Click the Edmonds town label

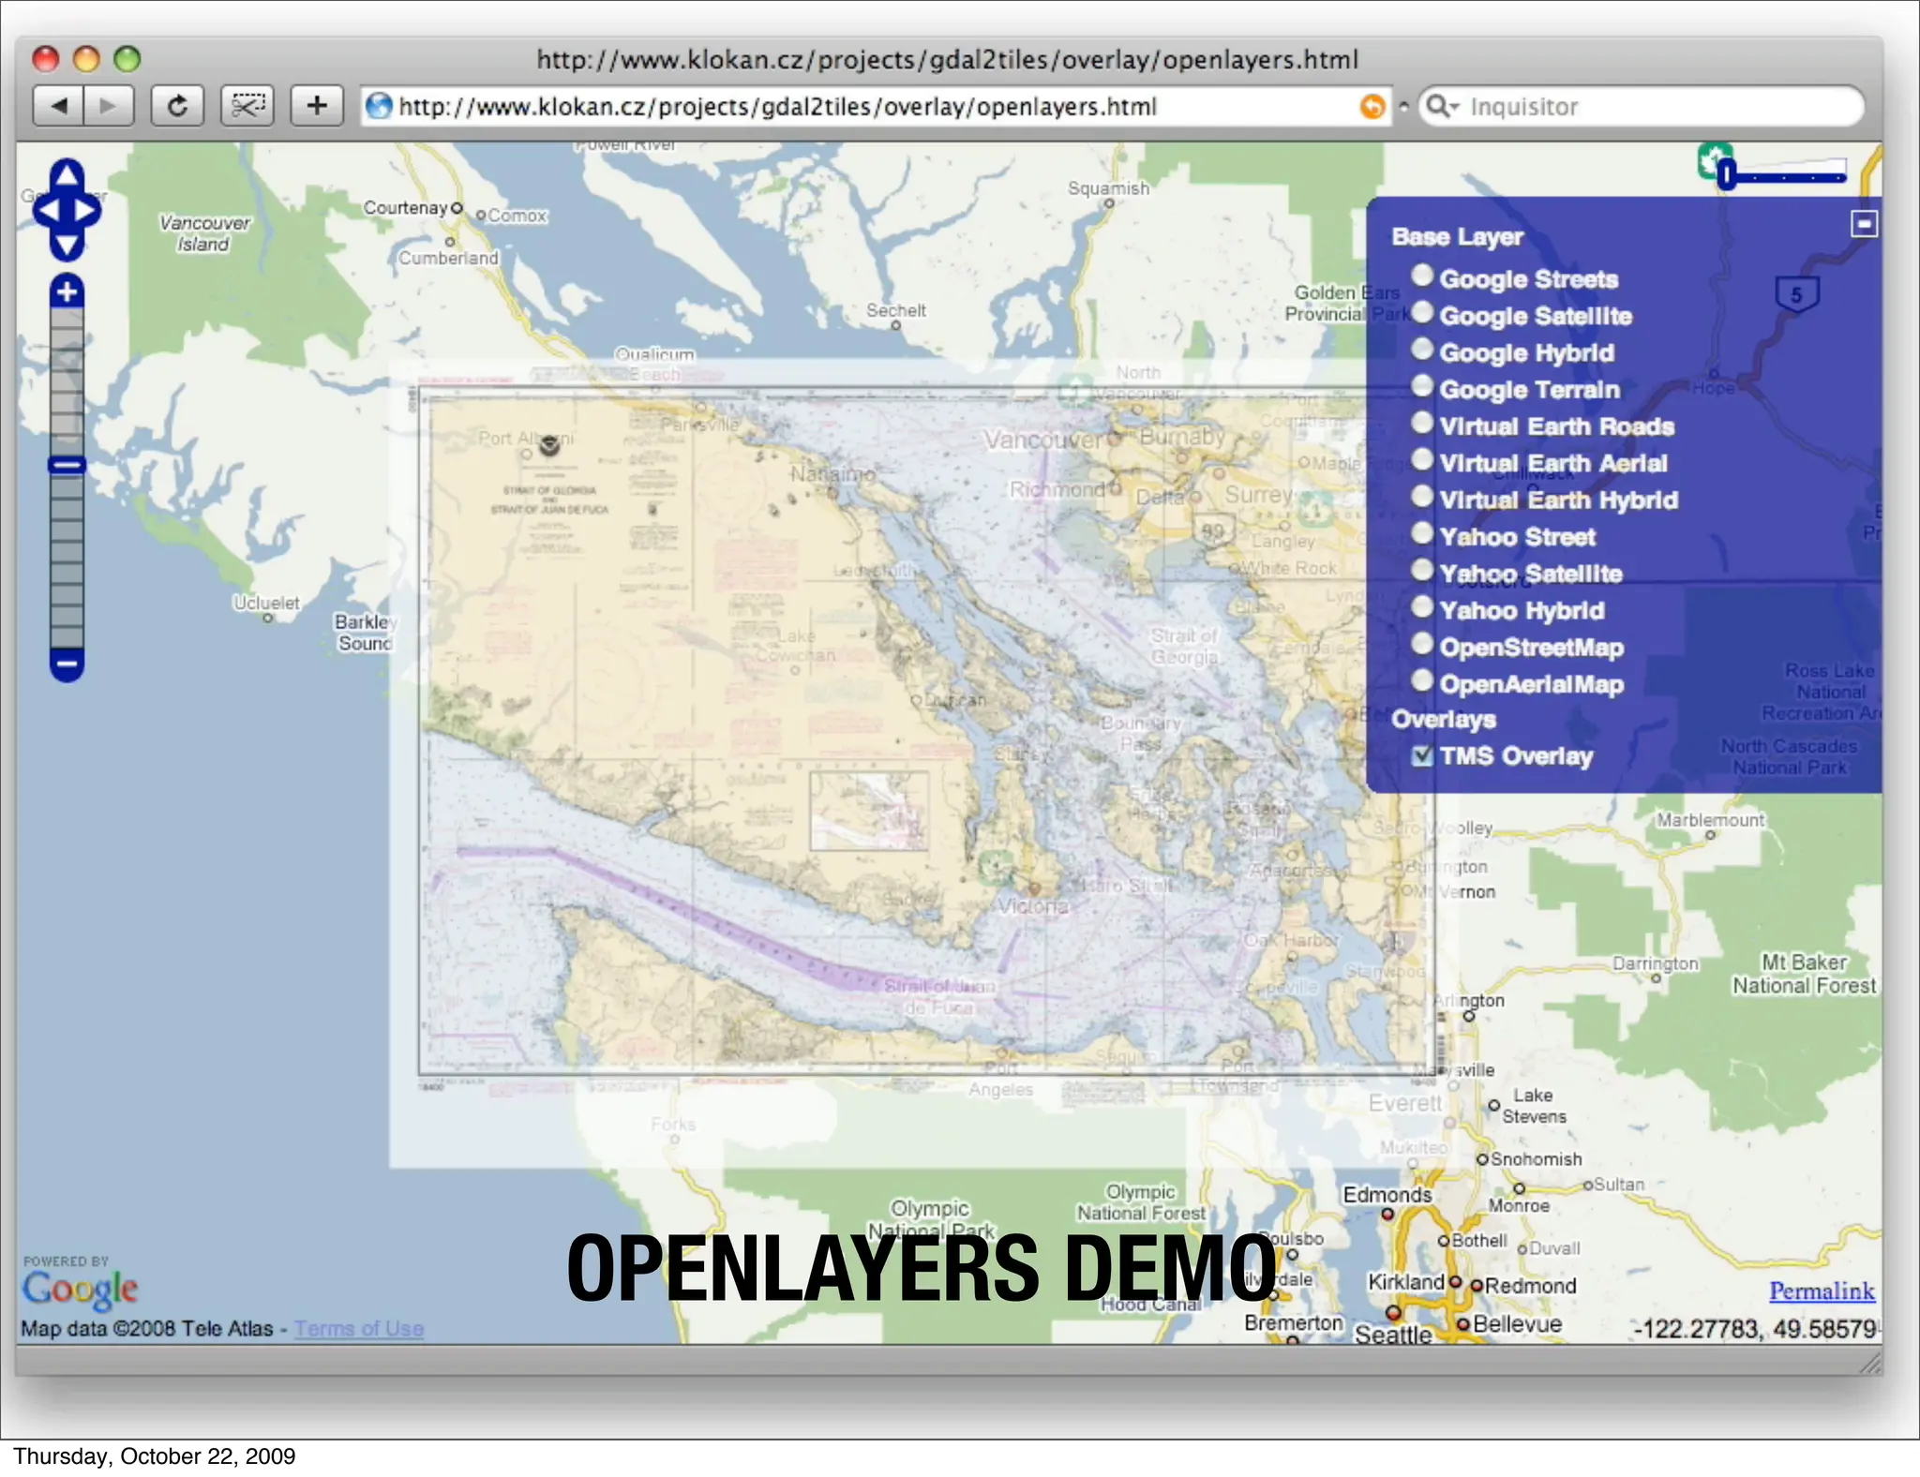point(1387,1195)
